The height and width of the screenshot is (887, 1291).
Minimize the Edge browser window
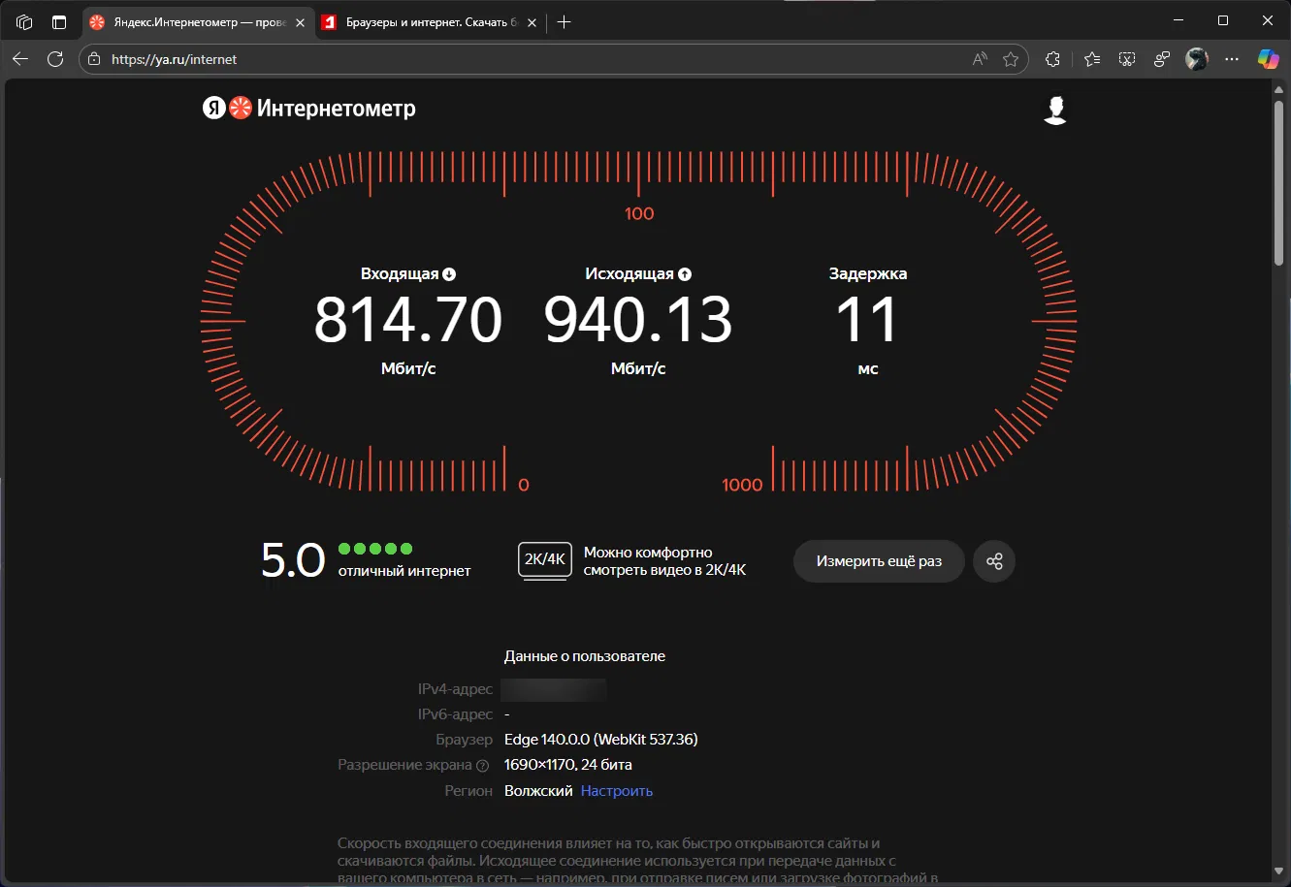pos(1178,21)
